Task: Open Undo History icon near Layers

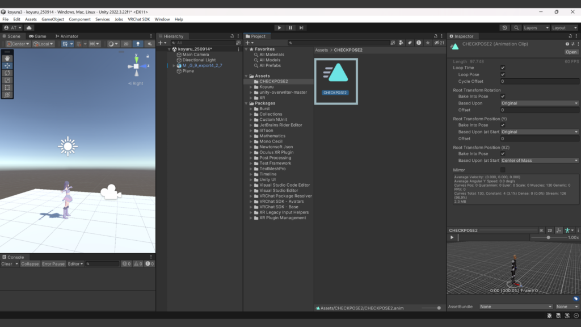Action: 505,28
